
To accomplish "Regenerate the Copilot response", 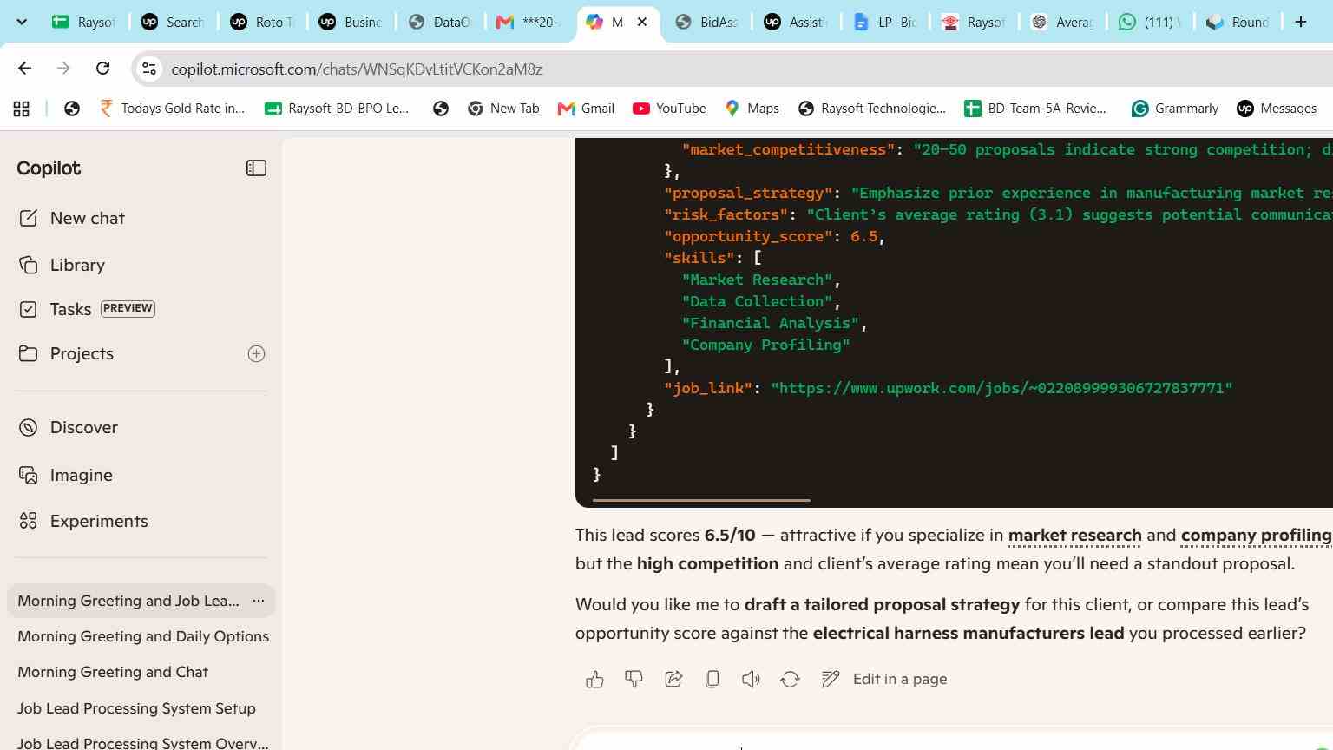I will (790, 680).
